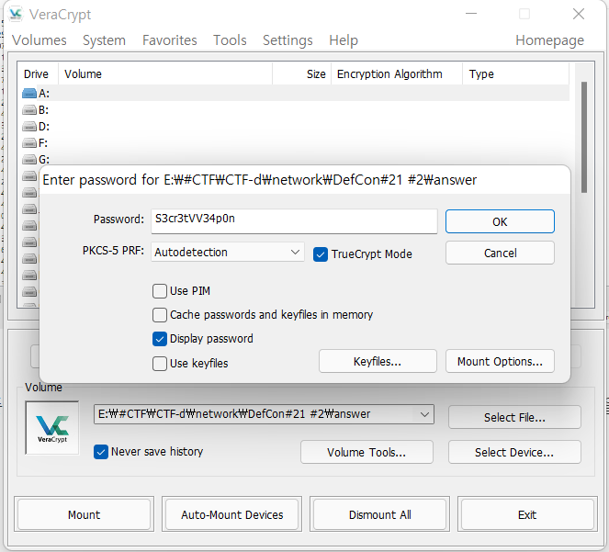Click the drive list vertical scrollbar
This screenshot has width=609, height=552.
click(584, 136)
